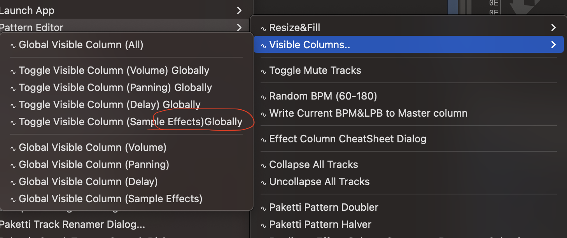Toggle Visible Column (Volume) Globally
The height and width of the screenshot is (238, 567).
point(114,70)
